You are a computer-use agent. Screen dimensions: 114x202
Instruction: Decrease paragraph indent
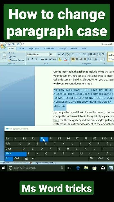[x=90, y=54]
